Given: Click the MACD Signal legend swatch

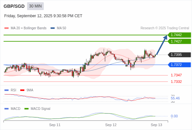Looking at the screenshot, I should (26, 109).
